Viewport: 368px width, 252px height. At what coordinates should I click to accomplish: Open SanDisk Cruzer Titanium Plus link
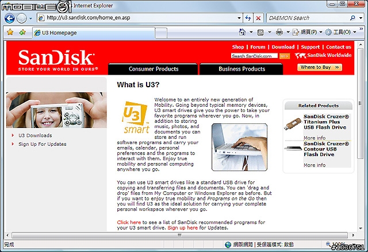tap(326, 122)
